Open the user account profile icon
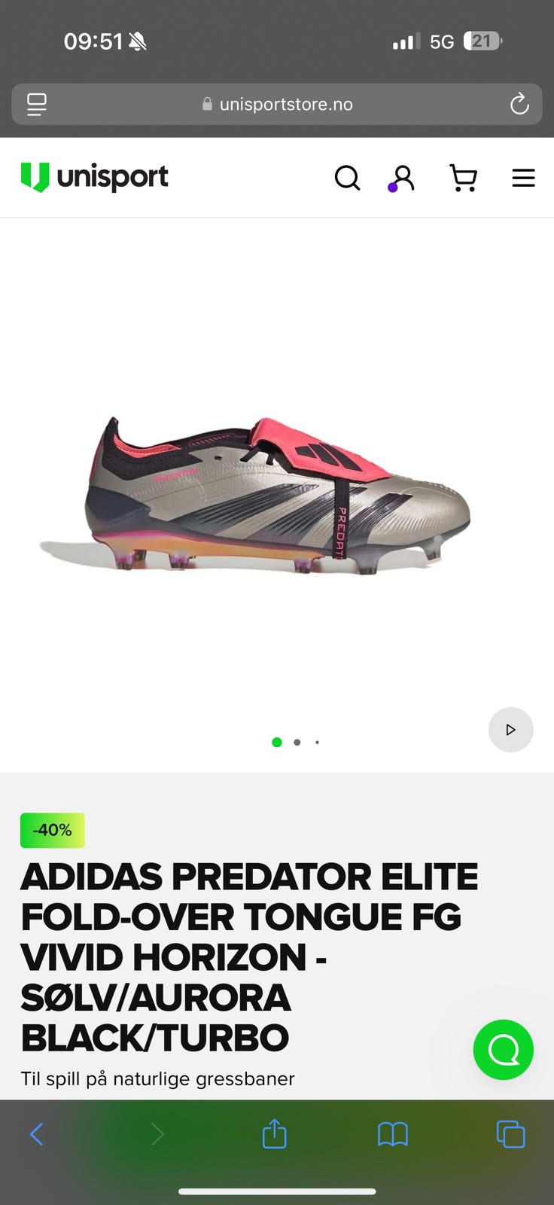The width and height of the screenshot is (554, 1205). [403, 178]
